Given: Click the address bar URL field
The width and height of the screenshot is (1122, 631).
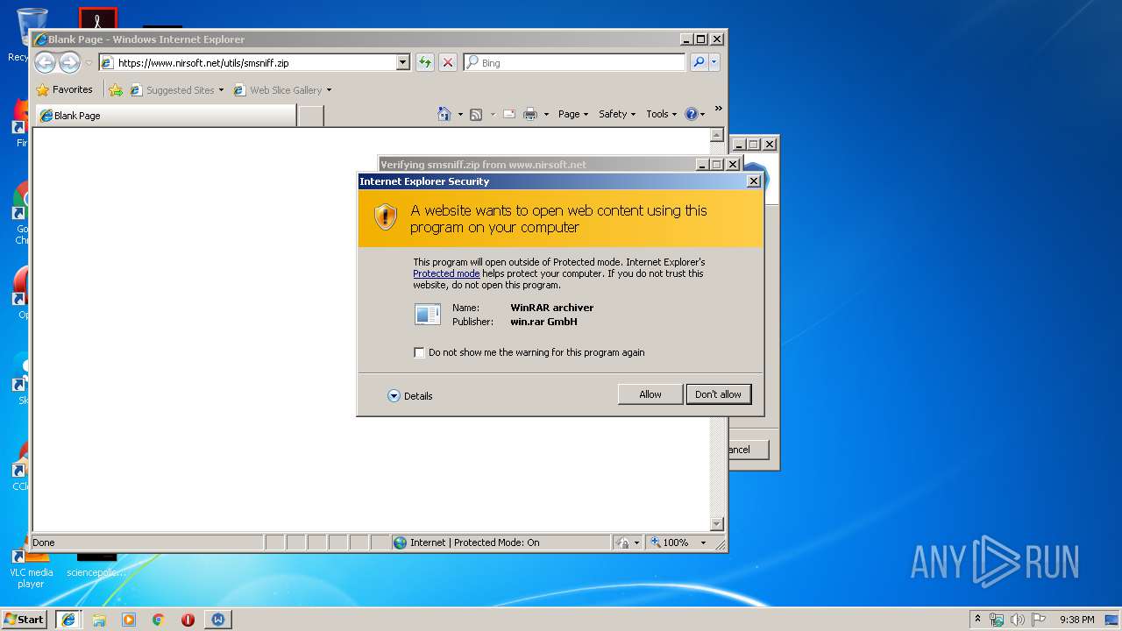Looking at the screenshot, I should point(255,63).
